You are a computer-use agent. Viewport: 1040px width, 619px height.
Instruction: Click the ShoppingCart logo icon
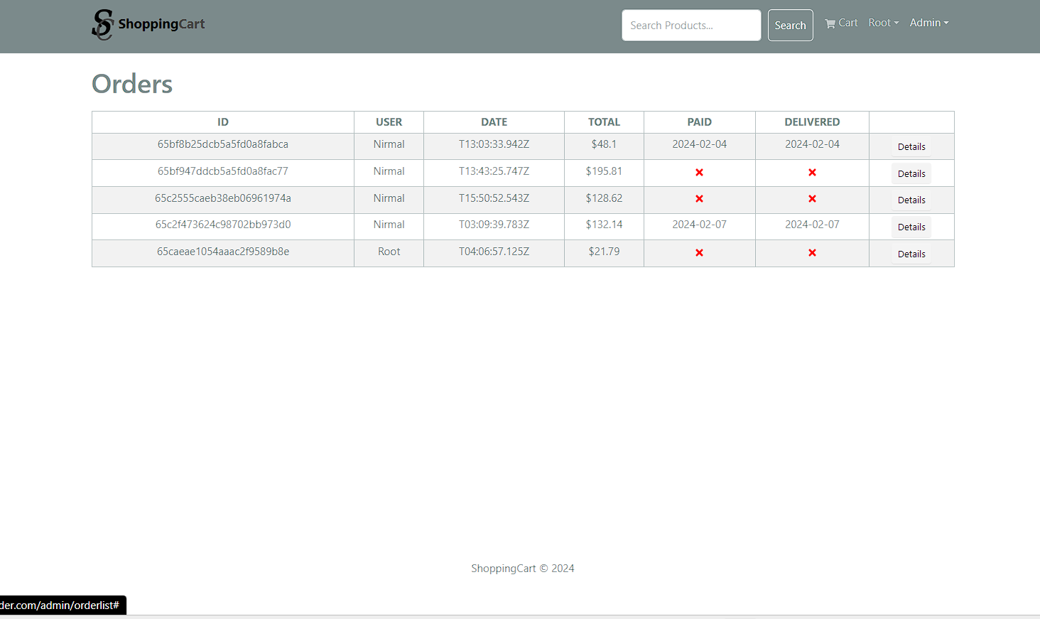tap(102, 25)
